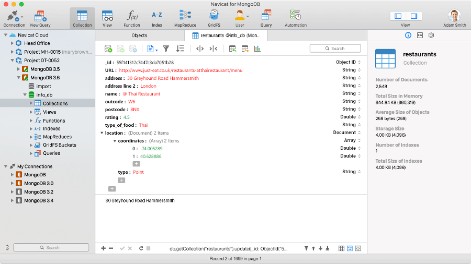The height and width of the screenshot is (264, 471).
Task: Toggle the left sidebar pane visibility
Action: tap(398, 16)
